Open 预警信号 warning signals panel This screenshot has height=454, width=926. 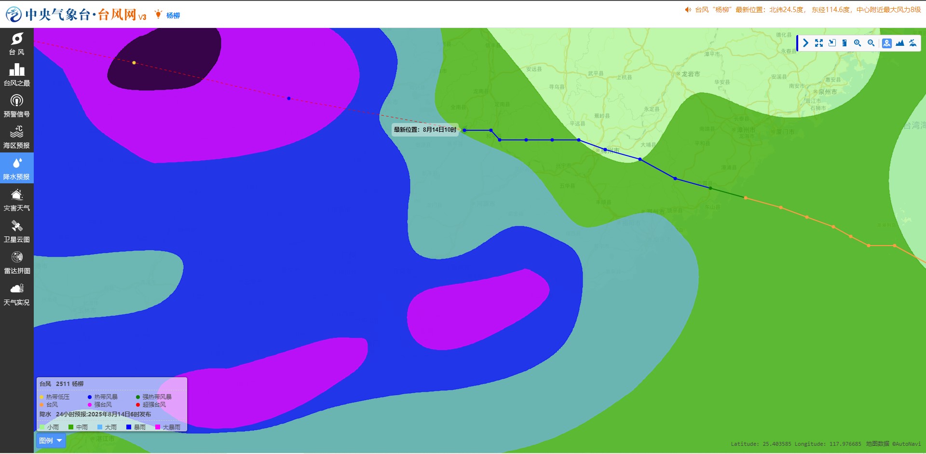coord(17,107)
